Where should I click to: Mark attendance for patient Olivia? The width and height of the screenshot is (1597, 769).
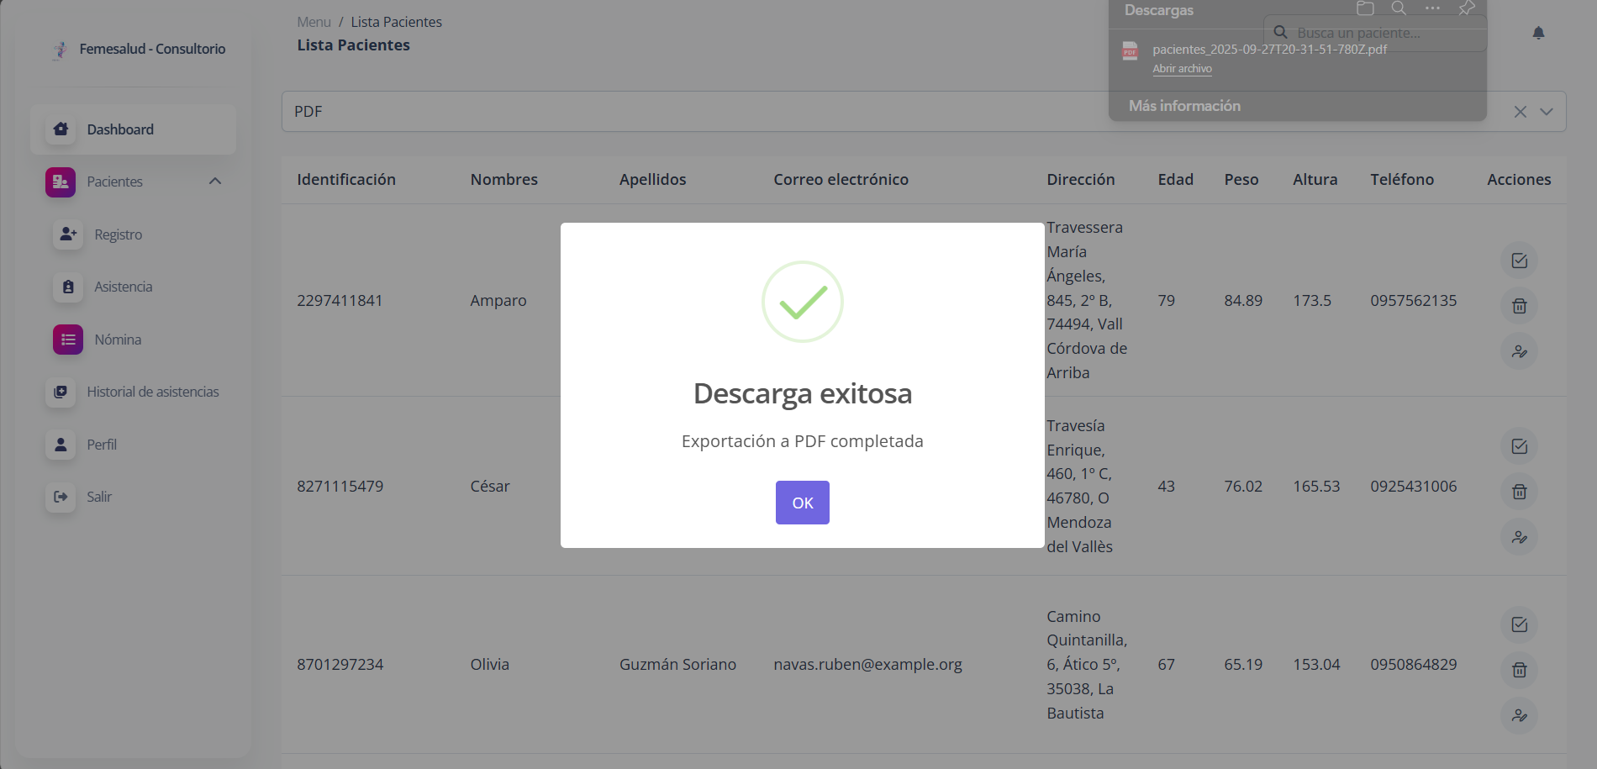[x=1519, y=624]
